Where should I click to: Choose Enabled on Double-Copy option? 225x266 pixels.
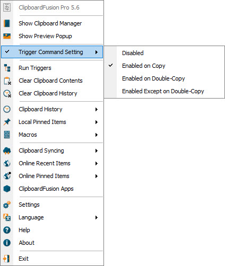pos(164,78)
